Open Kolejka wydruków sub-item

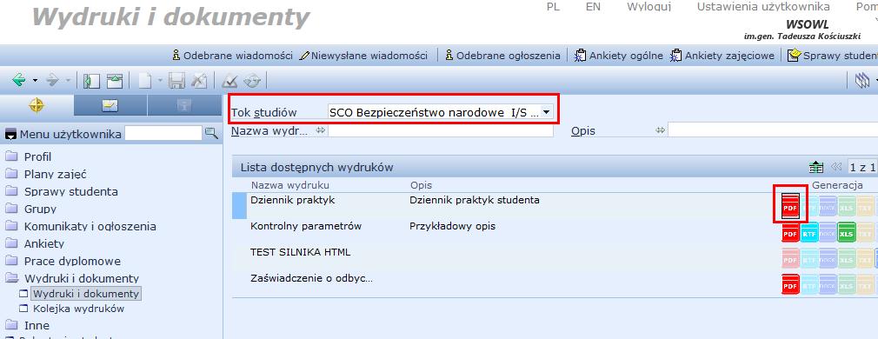coord(78,309)
